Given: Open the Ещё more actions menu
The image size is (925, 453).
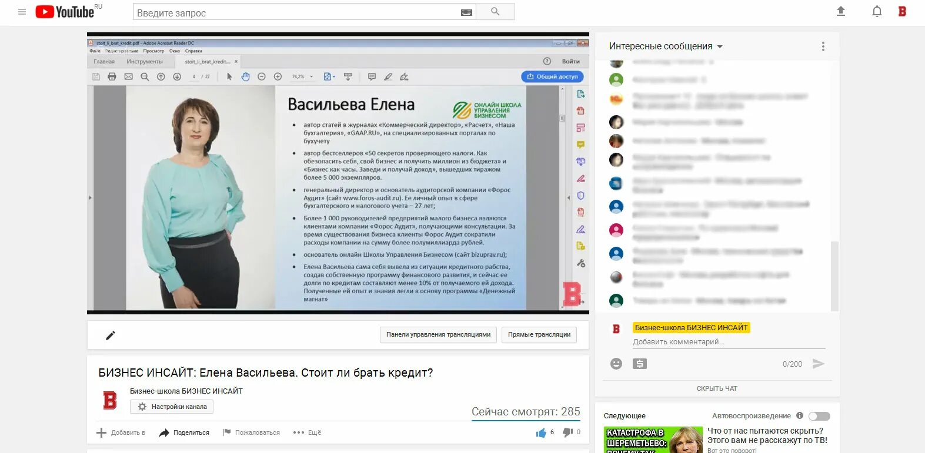Looking at the screenshot, I should point(307,432).
